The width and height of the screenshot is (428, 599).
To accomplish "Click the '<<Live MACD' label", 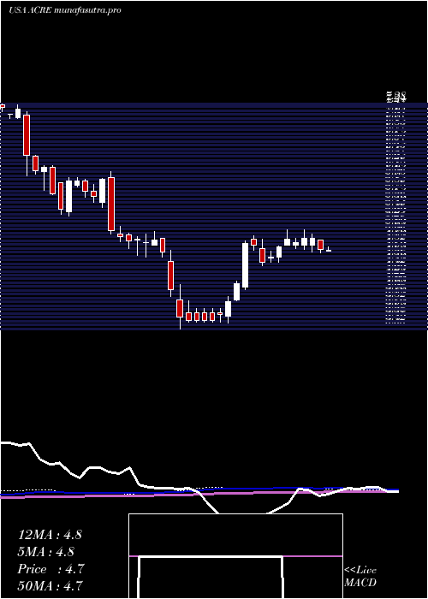I will pos(360,577).
